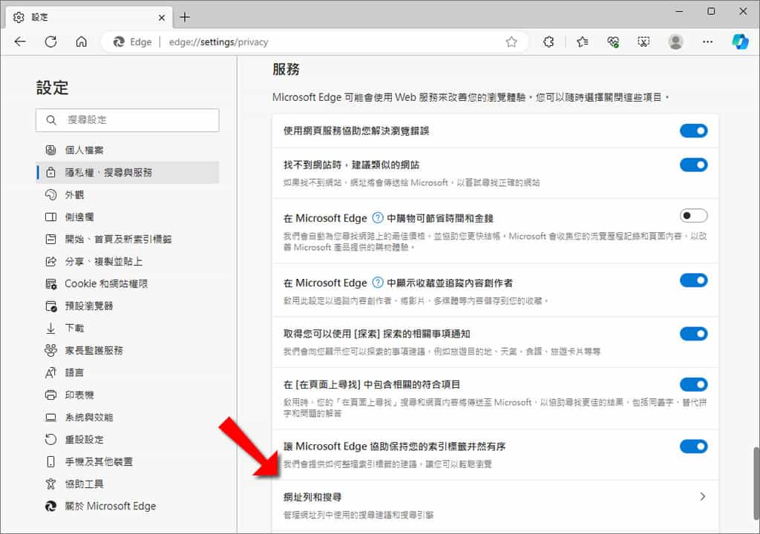This screenshot has width=760, height=534.
Task: Toggle 中顯示收藏並追蹤內容創作者 switch
Action: click(x=693, y=280)
